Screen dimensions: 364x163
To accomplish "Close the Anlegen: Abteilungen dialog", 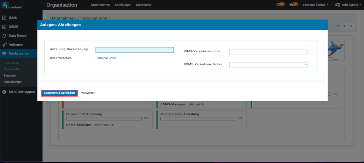I will [x=323, y=25].
